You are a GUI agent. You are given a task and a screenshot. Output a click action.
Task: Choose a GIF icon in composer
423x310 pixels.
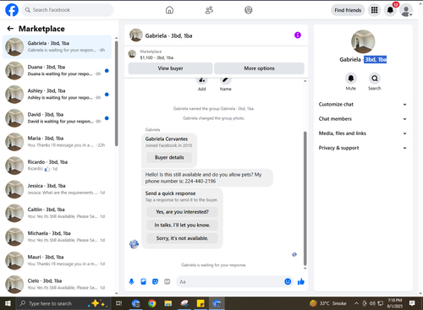click(168, 281)
